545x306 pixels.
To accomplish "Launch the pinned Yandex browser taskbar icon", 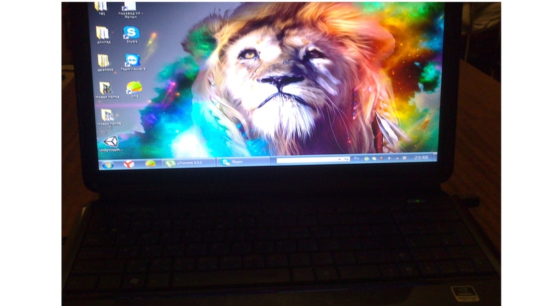I will (x=129, y=164).
